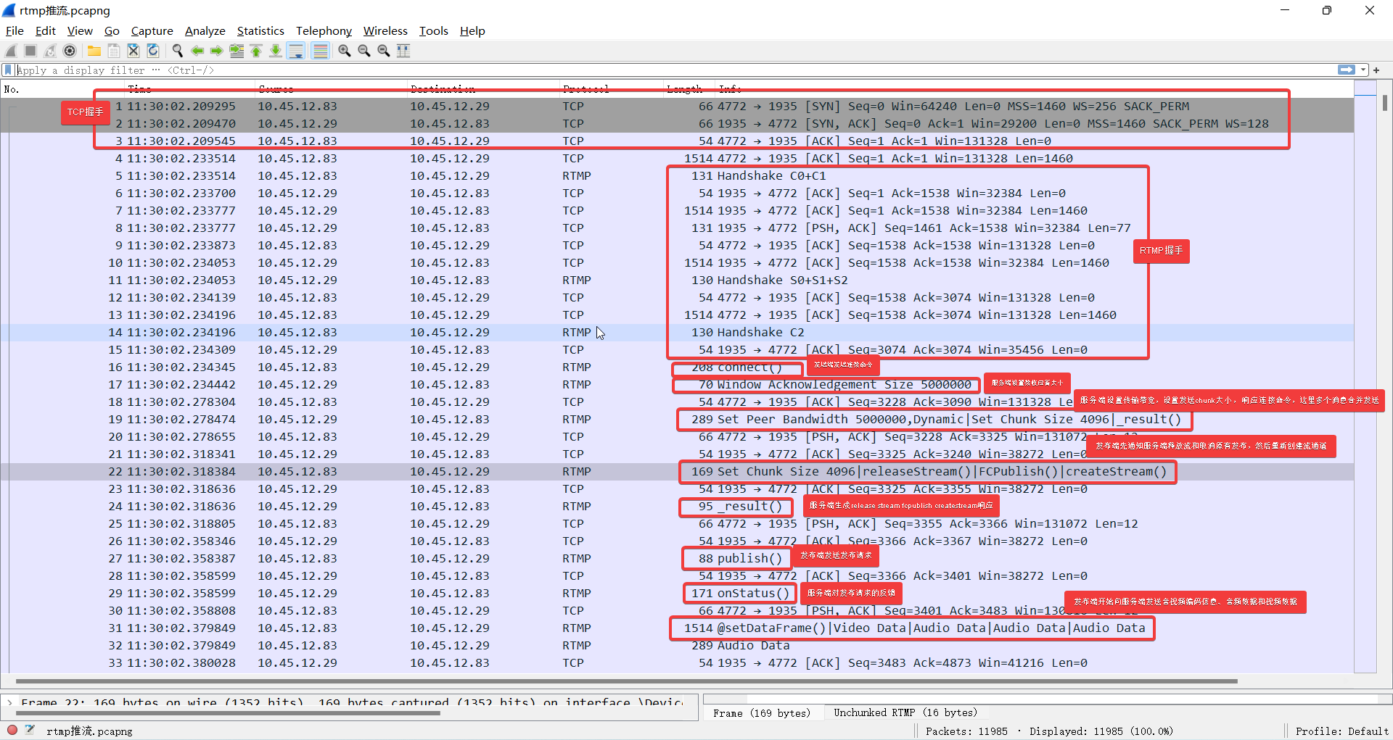1393x740 pixels.
Task: Restart the current capture
Action: point(50,51)
